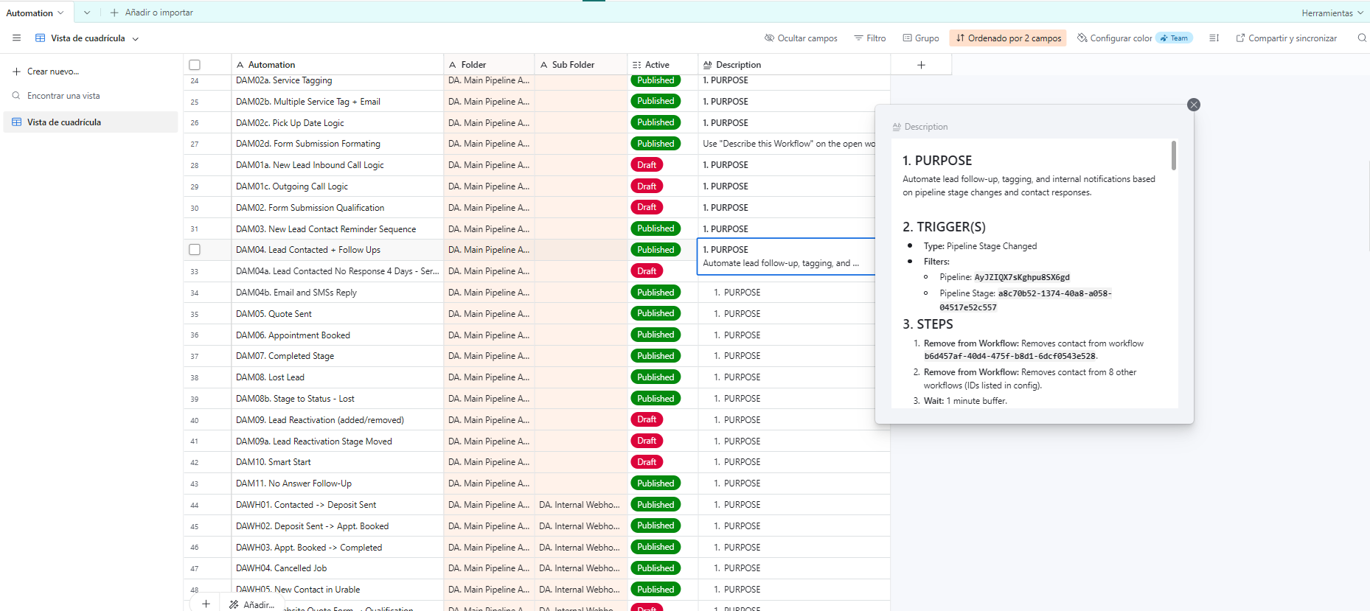Select cell DAM02c. Pick Up Date Logic
The height and width of the screenshot is (611, 1370).
click(x=337, y=123)
